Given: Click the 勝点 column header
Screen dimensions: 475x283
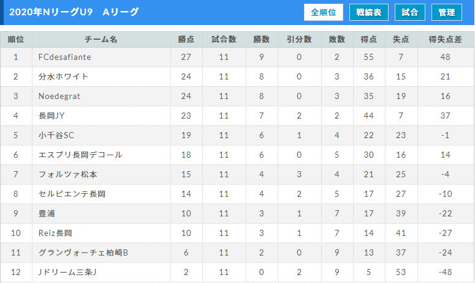Looking at the screenshot, I should [x=186, y=40].
